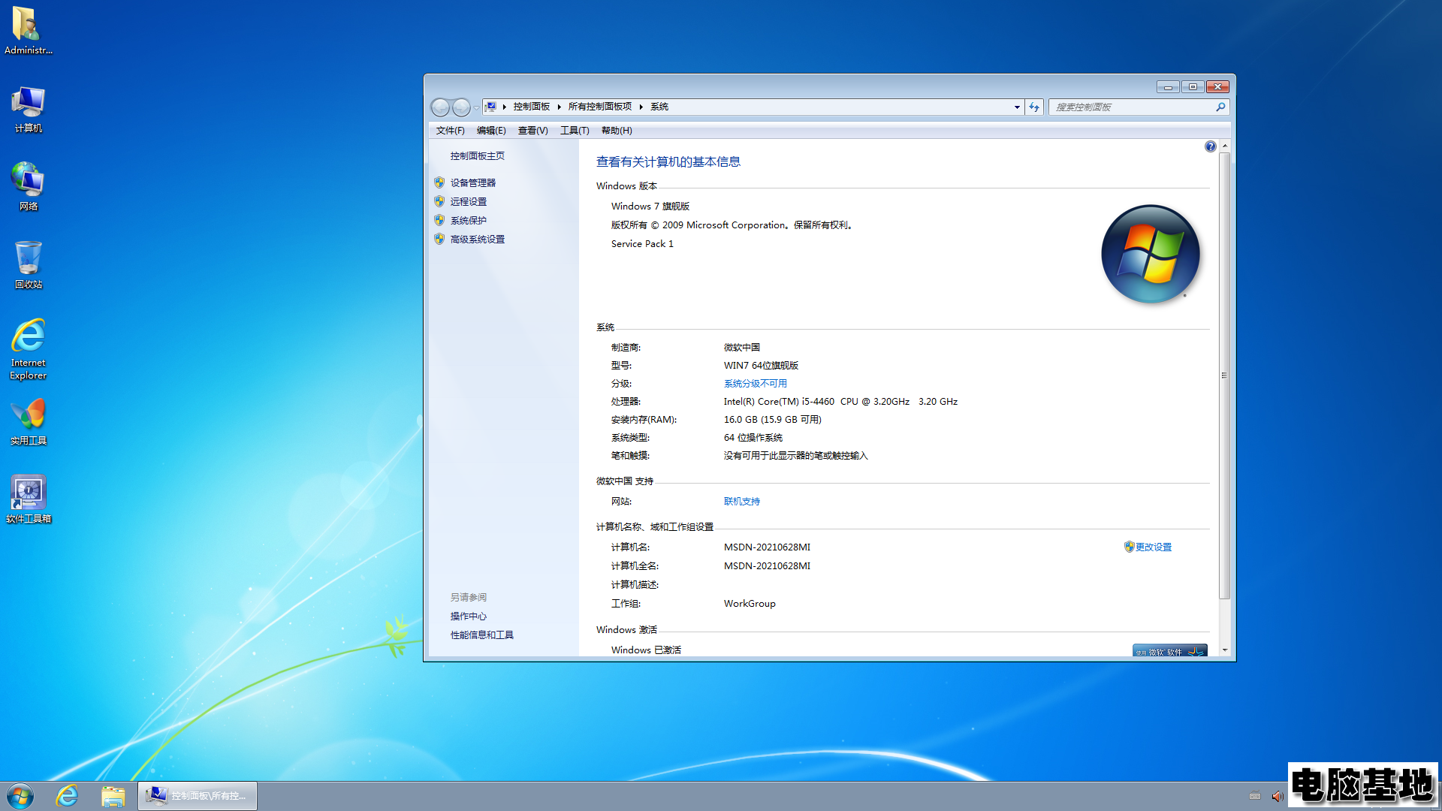This screenshot has width=1442, height=811.
Task: Click the genuine Microsoft software badge
Action: pos(1170,650)
